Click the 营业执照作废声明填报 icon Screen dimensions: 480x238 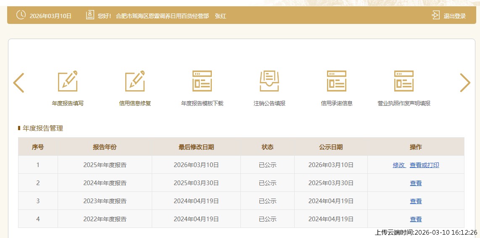click(x=404, y=81)
